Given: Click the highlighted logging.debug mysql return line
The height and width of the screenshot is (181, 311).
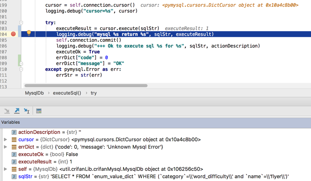Looking at the screenshot, I should point(135,34).
